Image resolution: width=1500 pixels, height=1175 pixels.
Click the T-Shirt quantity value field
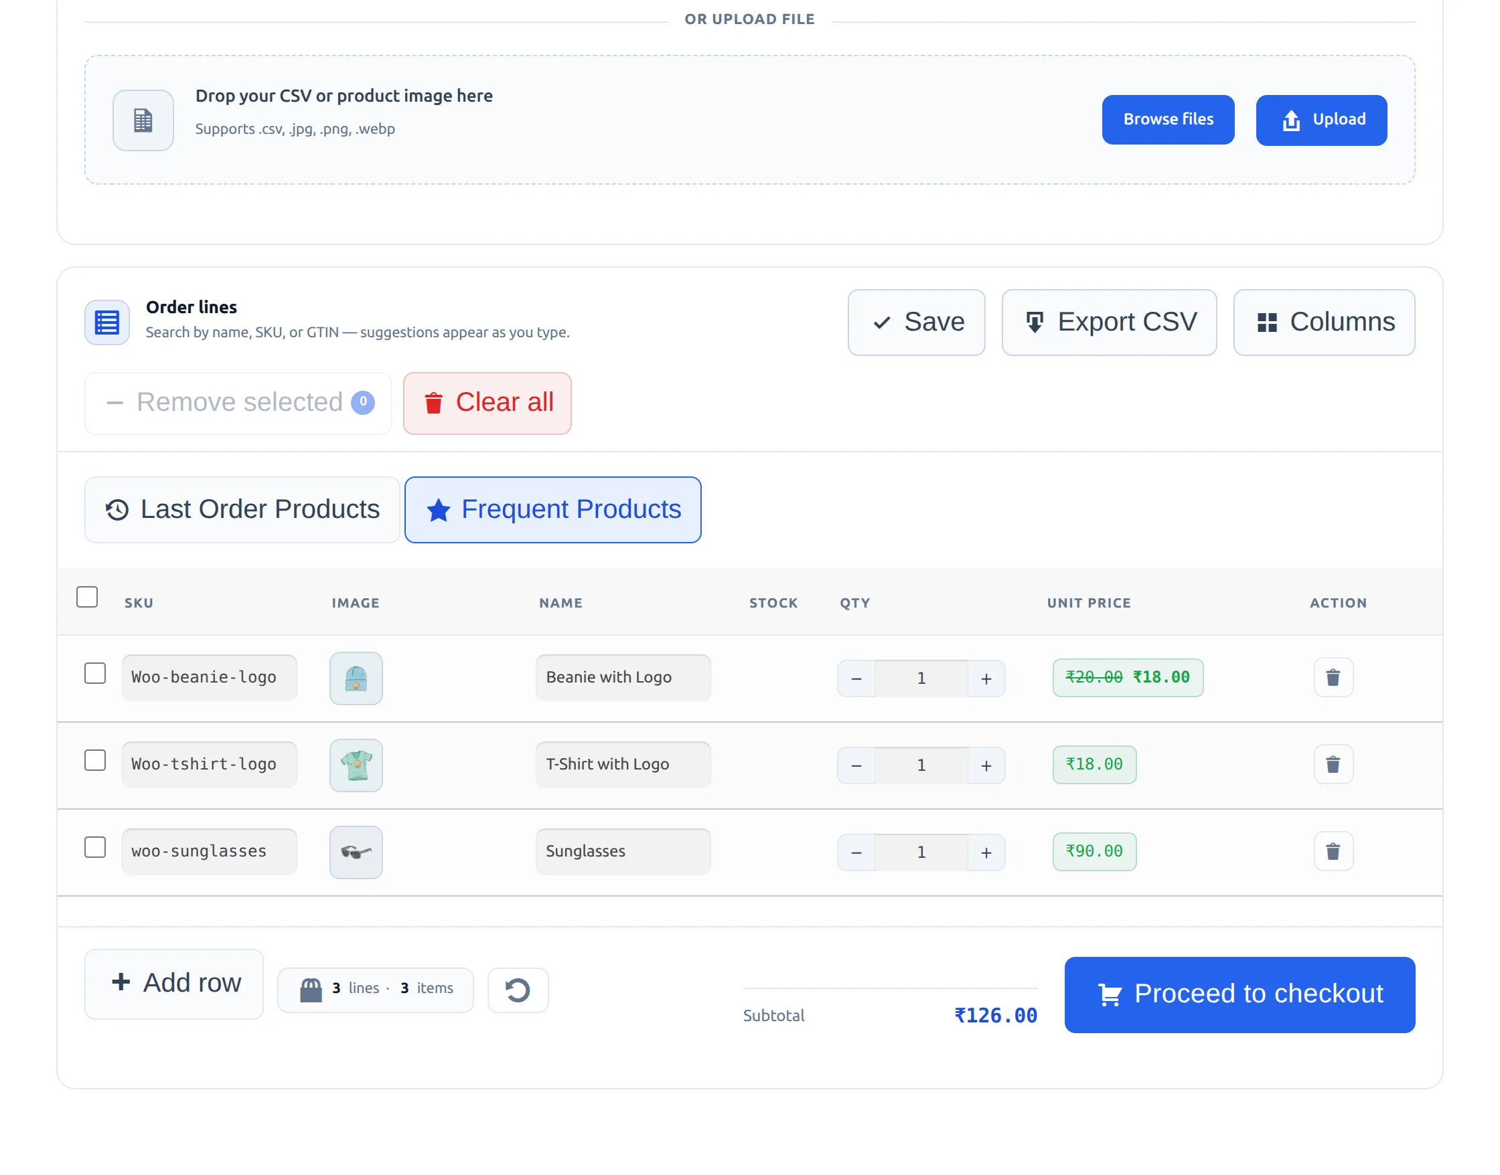[921, 765]
